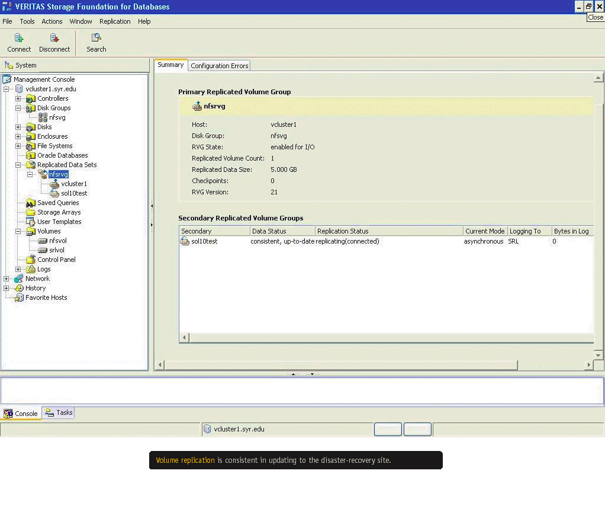Click the Search toolbar icon
The height and width of the screenshot is (512, 605).
(x=96, y=37)
